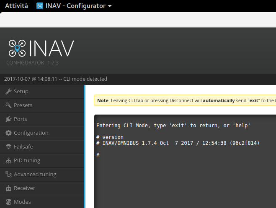Viewport: 276px width, 208px height.
Task: Click the INAV/OMNIBUS 1.7.4 version line
Action: click(178, 143)
